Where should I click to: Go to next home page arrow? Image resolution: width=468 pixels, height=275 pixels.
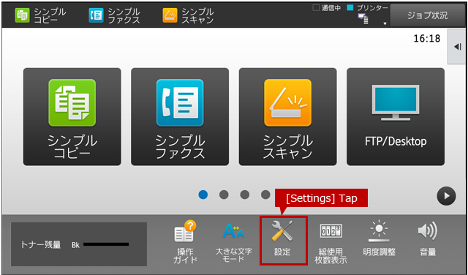(x=446, y=196)
